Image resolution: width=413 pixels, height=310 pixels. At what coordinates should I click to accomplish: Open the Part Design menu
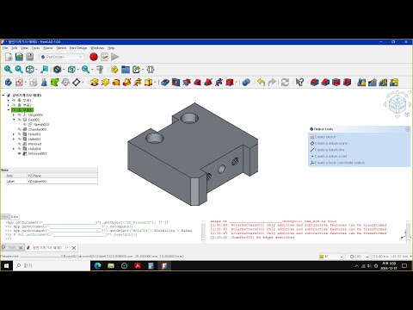pyautogui.click(x=78, y=48)
